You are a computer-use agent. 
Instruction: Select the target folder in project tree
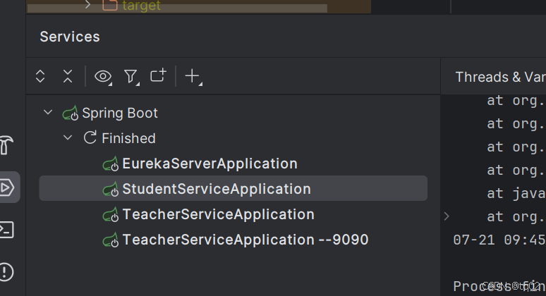point(141,5)
